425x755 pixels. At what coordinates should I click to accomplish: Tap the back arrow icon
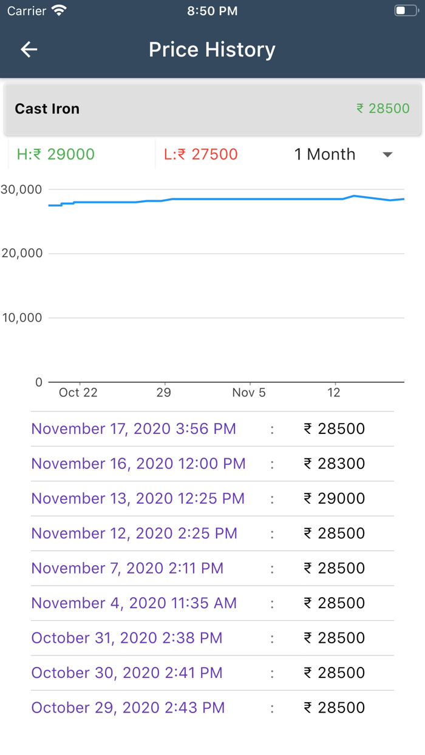pyautogui.click(x=29, y=50)
